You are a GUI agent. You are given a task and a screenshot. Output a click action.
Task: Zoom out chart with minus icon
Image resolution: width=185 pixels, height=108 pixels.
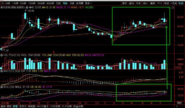pyautogui.click(x=182, y=107)
